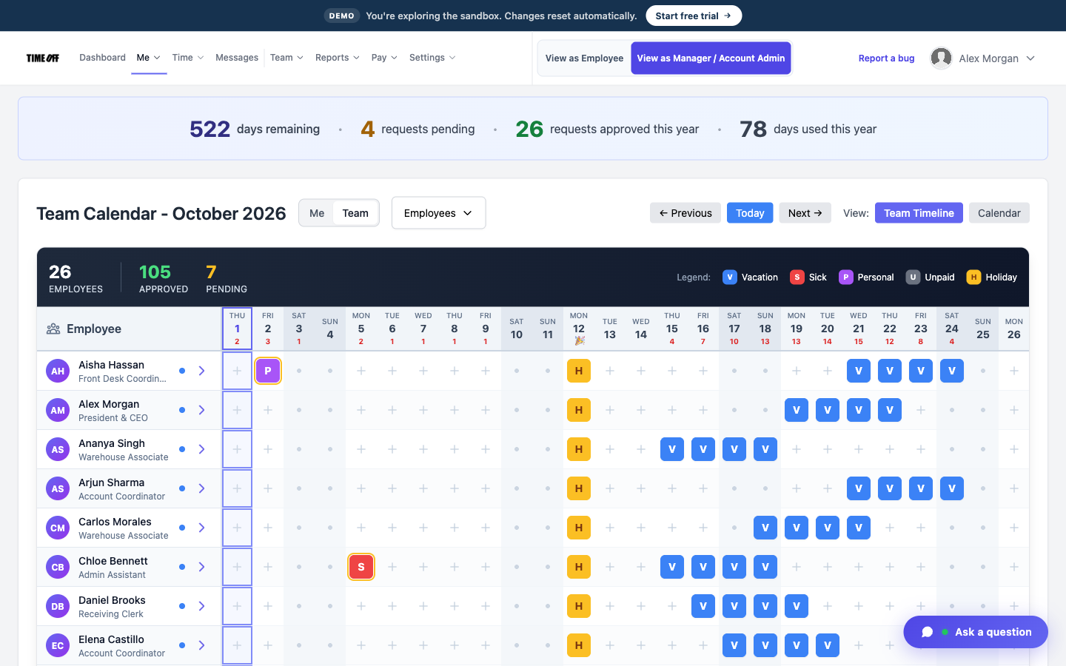Screen dimensions: 1066x666
Task: Select the Thursday 1 date column header
Action: [237, 329]
